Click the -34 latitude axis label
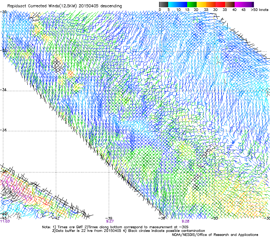Viewport: 270px width, 237px height. click(3, 90)
